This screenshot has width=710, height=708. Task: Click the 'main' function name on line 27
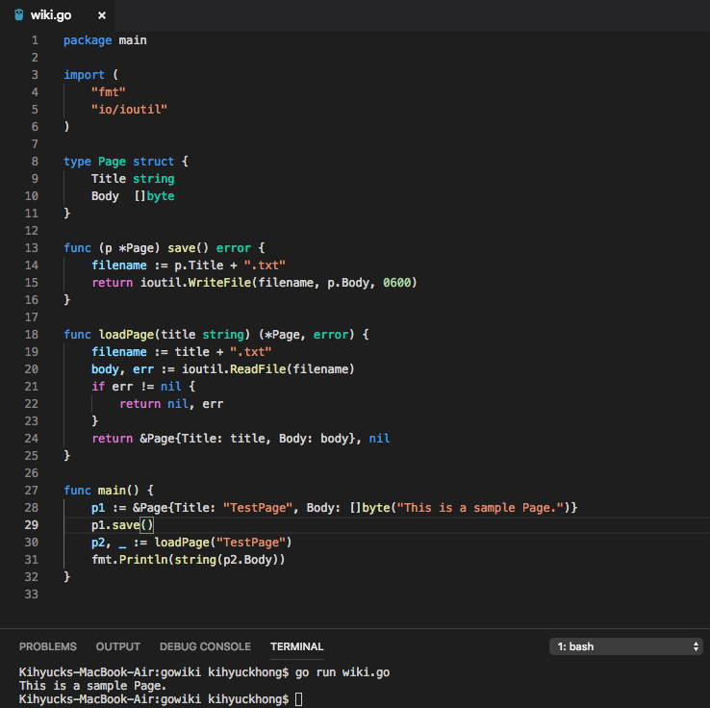point(112,491)
